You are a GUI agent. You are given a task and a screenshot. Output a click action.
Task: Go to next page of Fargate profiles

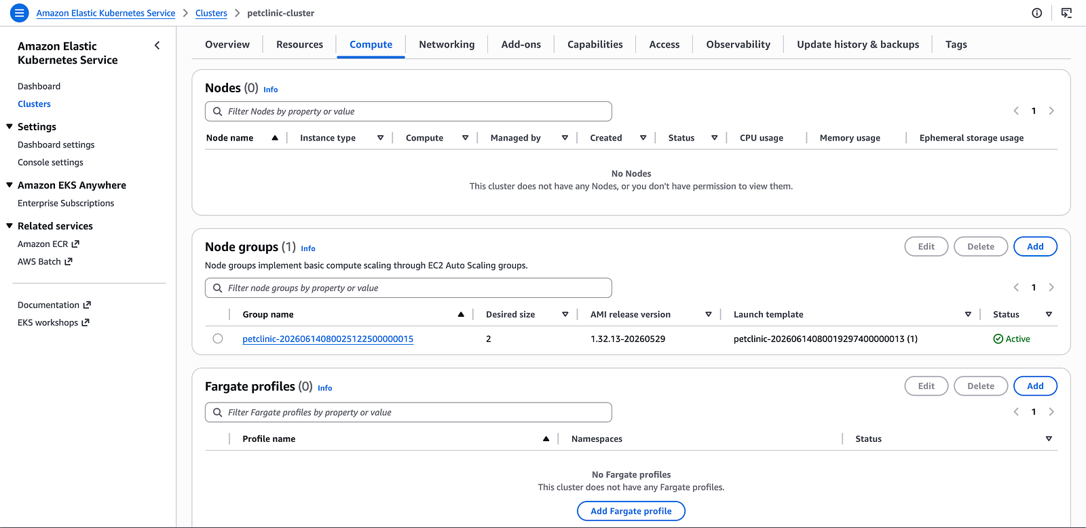[x=1051, y=412]
